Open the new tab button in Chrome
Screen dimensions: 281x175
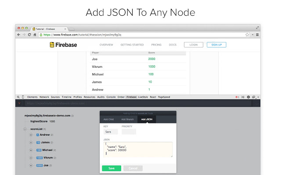72,29
